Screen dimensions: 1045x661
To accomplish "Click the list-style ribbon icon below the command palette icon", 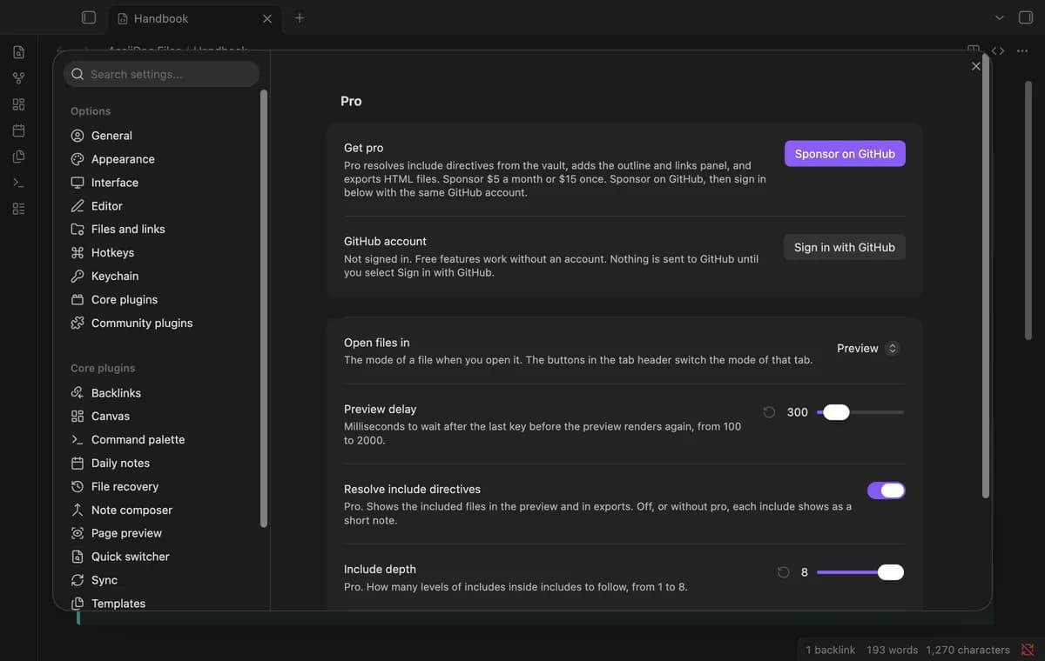I will pyautogui.click(x=18, y=209).
